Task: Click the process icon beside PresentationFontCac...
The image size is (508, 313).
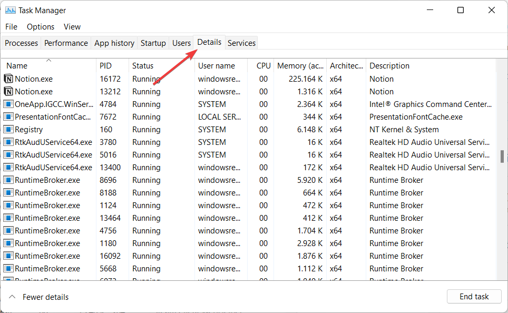Action: [8, 116]
